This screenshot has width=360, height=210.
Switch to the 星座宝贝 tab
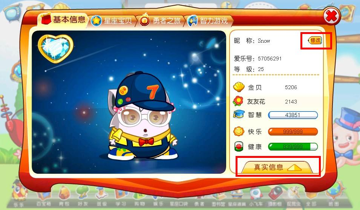(112, 21)
